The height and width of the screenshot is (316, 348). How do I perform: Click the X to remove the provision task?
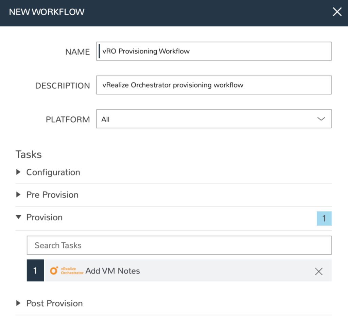coord(318,271)
